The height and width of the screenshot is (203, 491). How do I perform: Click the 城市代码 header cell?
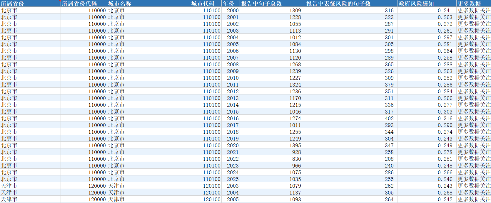(x=206, y=4)
